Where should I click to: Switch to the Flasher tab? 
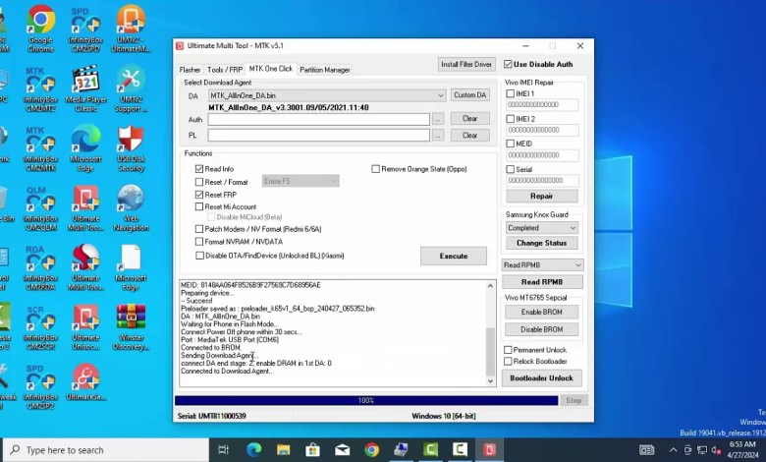point(190,70)
